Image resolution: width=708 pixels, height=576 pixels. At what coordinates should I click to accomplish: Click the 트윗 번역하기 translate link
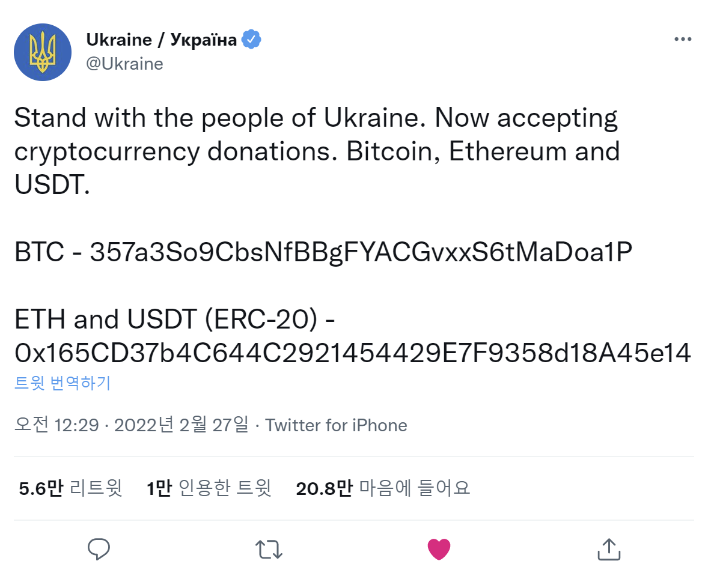[63, 383]
